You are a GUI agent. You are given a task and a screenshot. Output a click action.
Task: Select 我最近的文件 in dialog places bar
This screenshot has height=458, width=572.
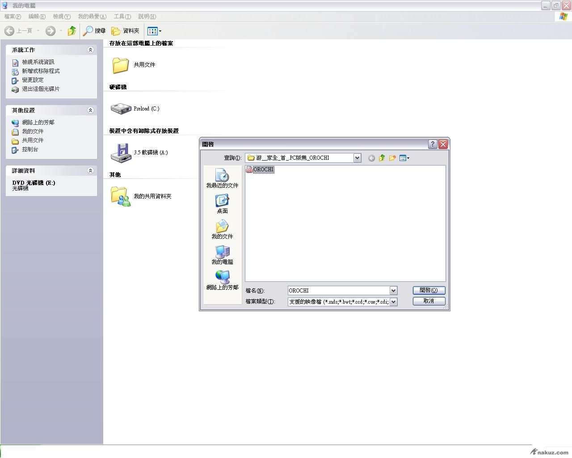pos(222,178)
